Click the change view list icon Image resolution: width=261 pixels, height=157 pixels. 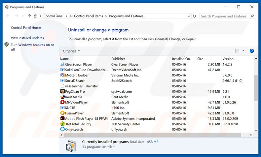[237, 51]
